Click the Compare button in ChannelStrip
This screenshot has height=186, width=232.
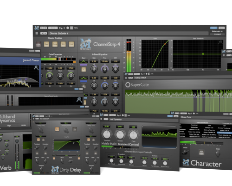coord(214,28)
